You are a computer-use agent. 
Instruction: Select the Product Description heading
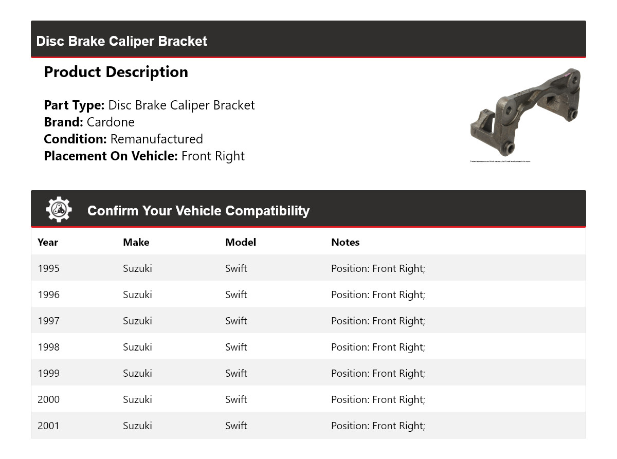[x=116, y=72]
